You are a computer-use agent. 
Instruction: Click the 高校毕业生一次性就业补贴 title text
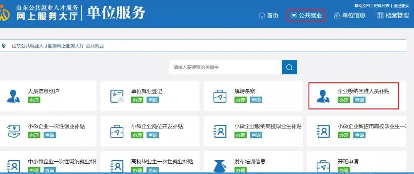pyautogui.click(x=162, y=161)
